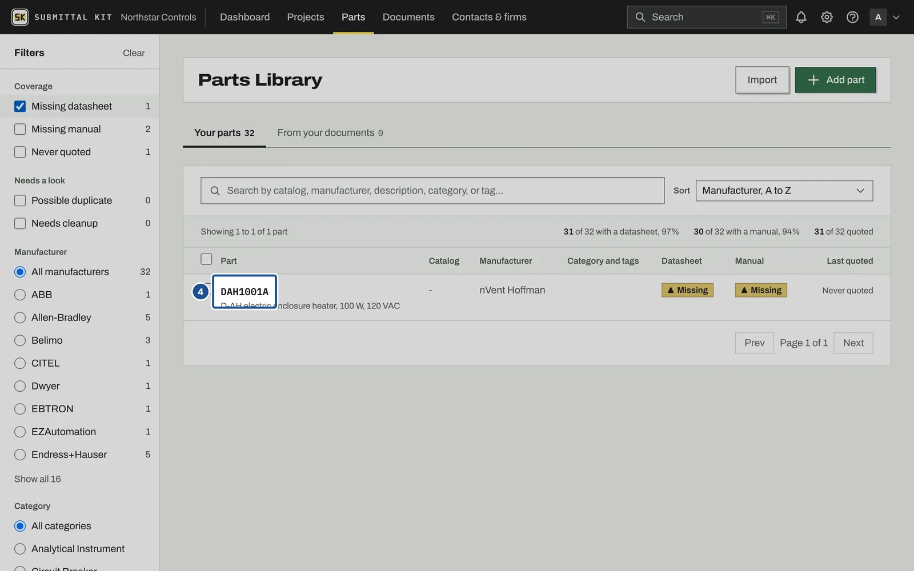Switch to Your parts tab
Image resolution: width=914 pixels, height=571 pixels.
click(x=224, y=132)
